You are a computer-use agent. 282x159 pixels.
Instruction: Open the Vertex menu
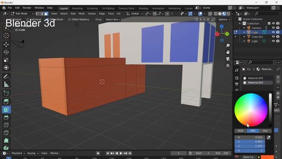[92, 14]
